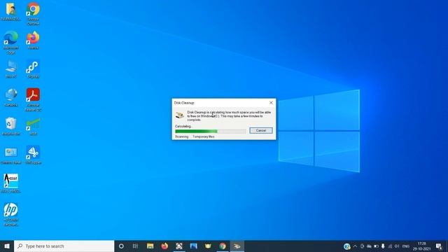The image size is (448, 252).
Task: Click the Disk Cleanup broom icon in dialog
Action: tap(180, 115)
